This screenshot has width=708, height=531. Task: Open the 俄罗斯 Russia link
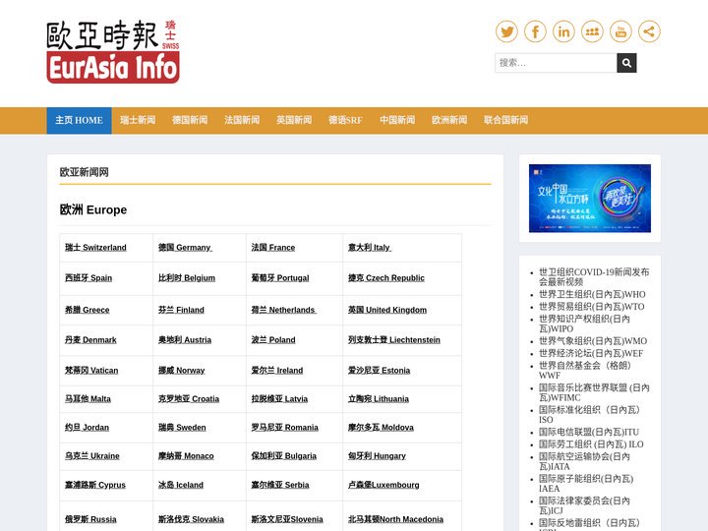pos(90,519)
